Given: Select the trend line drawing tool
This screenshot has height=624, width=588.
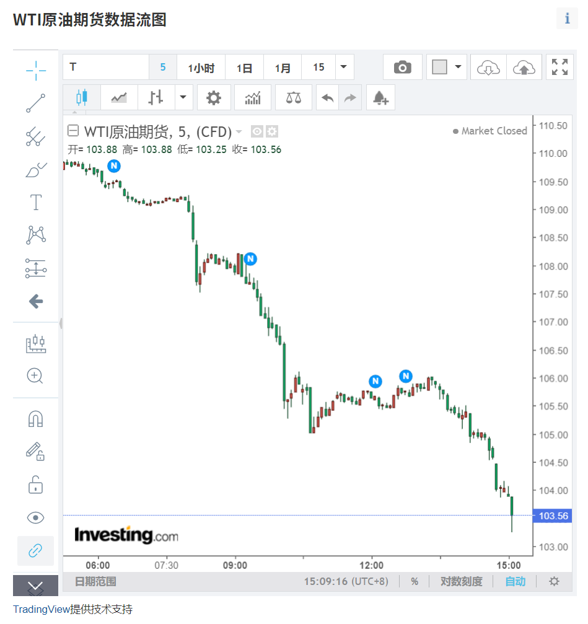Looking at the screenshot, I should 36,103.
